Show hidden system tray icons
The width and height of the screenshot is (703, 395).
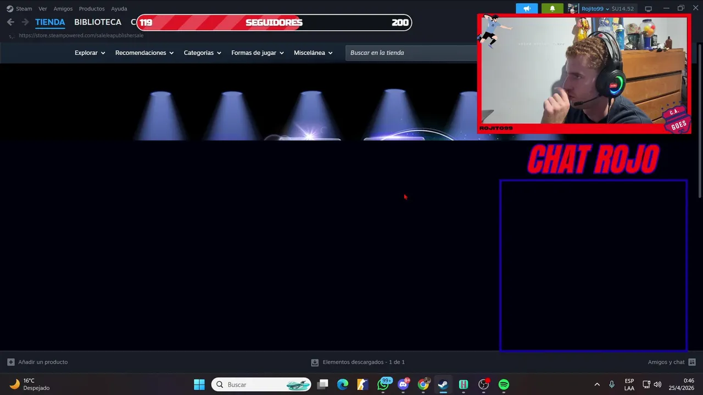pyautogui.click(x=597, y=385)
